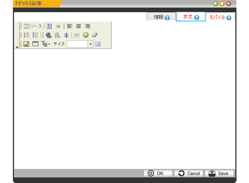Click the OK button
Image resolution: width=249 pixels, height=183 pixels.
(x=158, y=173)
